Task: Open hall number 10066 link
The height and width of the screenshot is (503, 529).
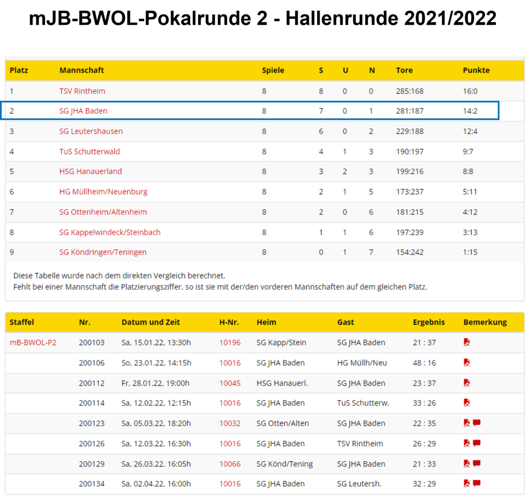Action: point(230,464)
